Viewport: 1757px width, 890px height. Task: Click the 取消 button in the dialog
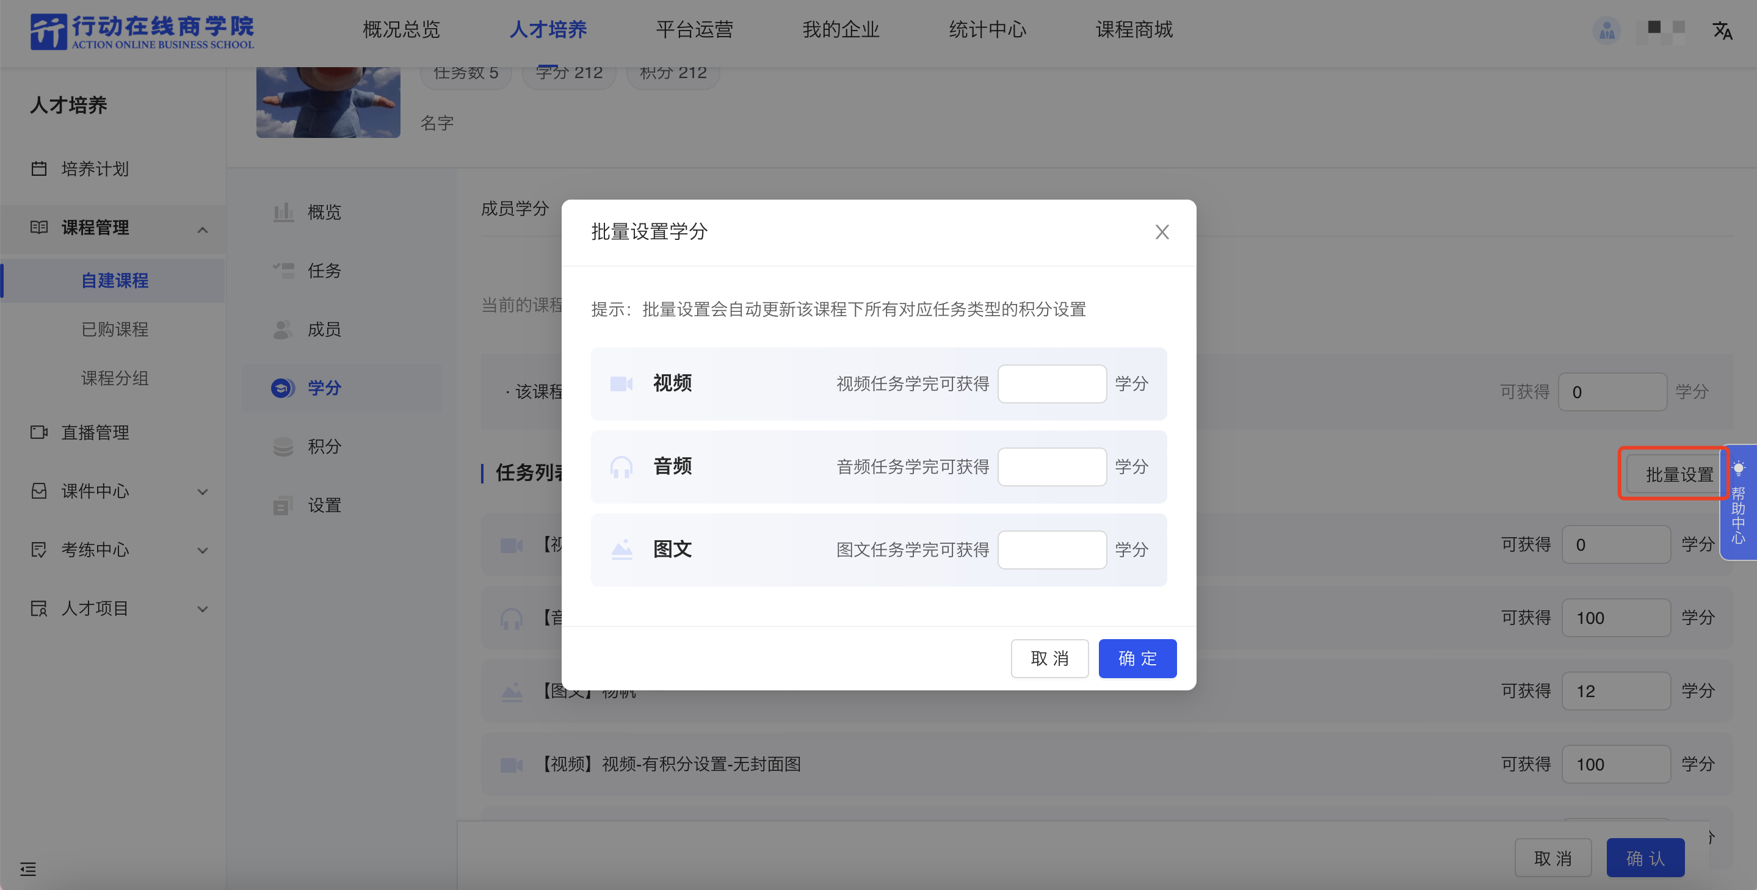pos(1049,658)
